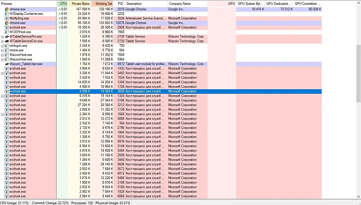
Task: Click the svchost.exe icon for PID 1728
Action: coord(7,87)
